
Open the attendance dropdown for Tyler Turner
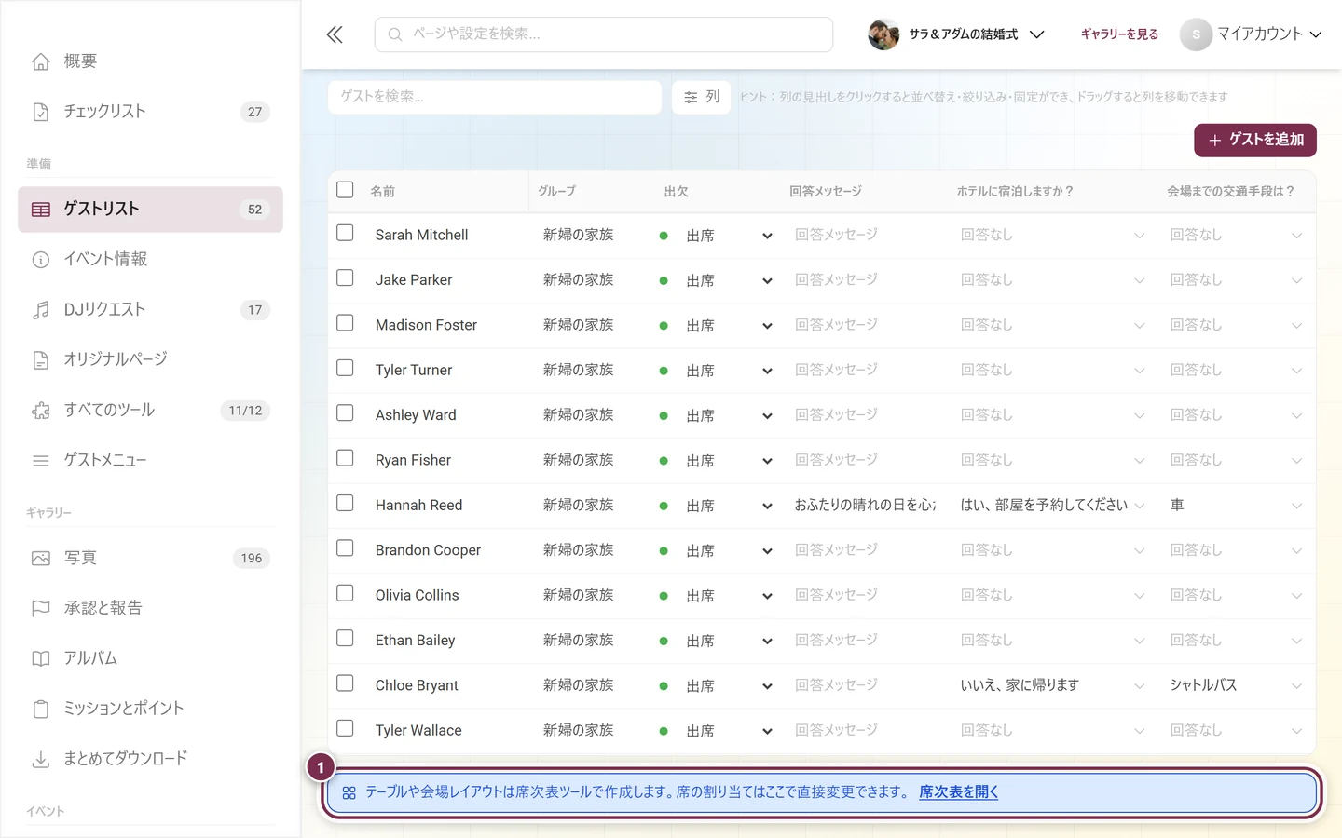point(716,371)
